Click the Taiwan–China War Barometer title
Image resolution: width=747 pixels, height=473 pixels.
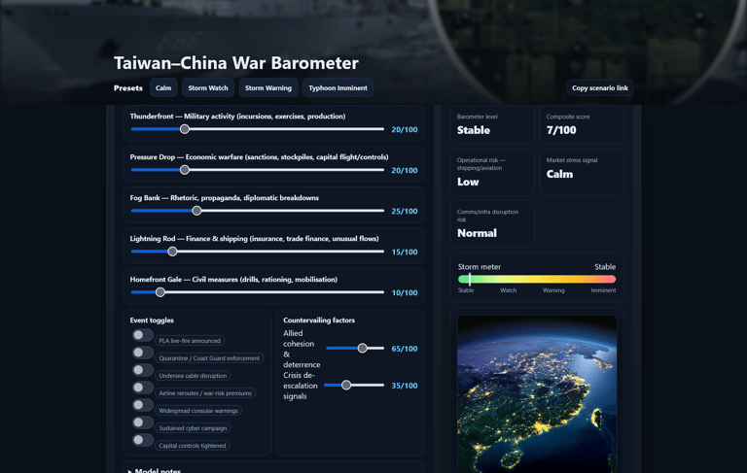[x=236, y=63]
